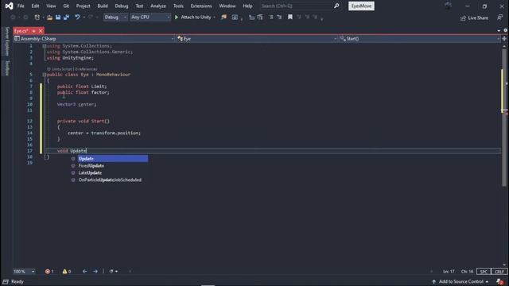The height and width of the screenshot is (286, 509).
Task: Open the Debug menu
Action: pyautogui.click(x=122, y=6)
